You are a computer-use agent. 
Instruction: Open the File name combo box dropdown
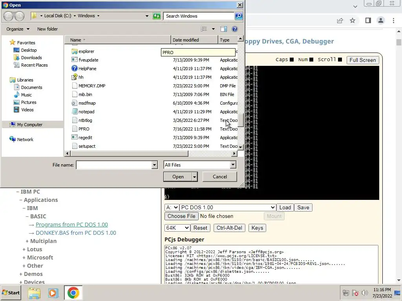(x=154, y=165)
